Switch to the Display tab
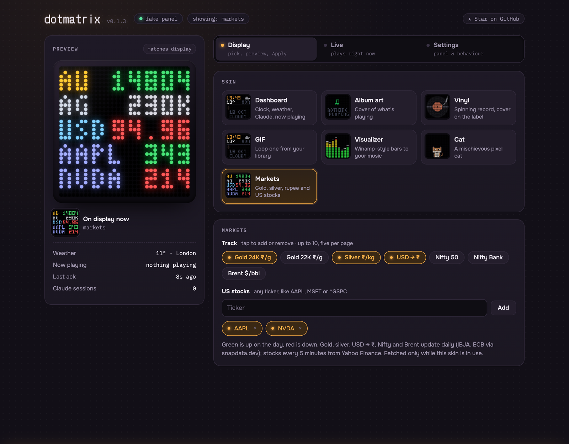This screenshot has width=569, height=444. pos(266,49)
